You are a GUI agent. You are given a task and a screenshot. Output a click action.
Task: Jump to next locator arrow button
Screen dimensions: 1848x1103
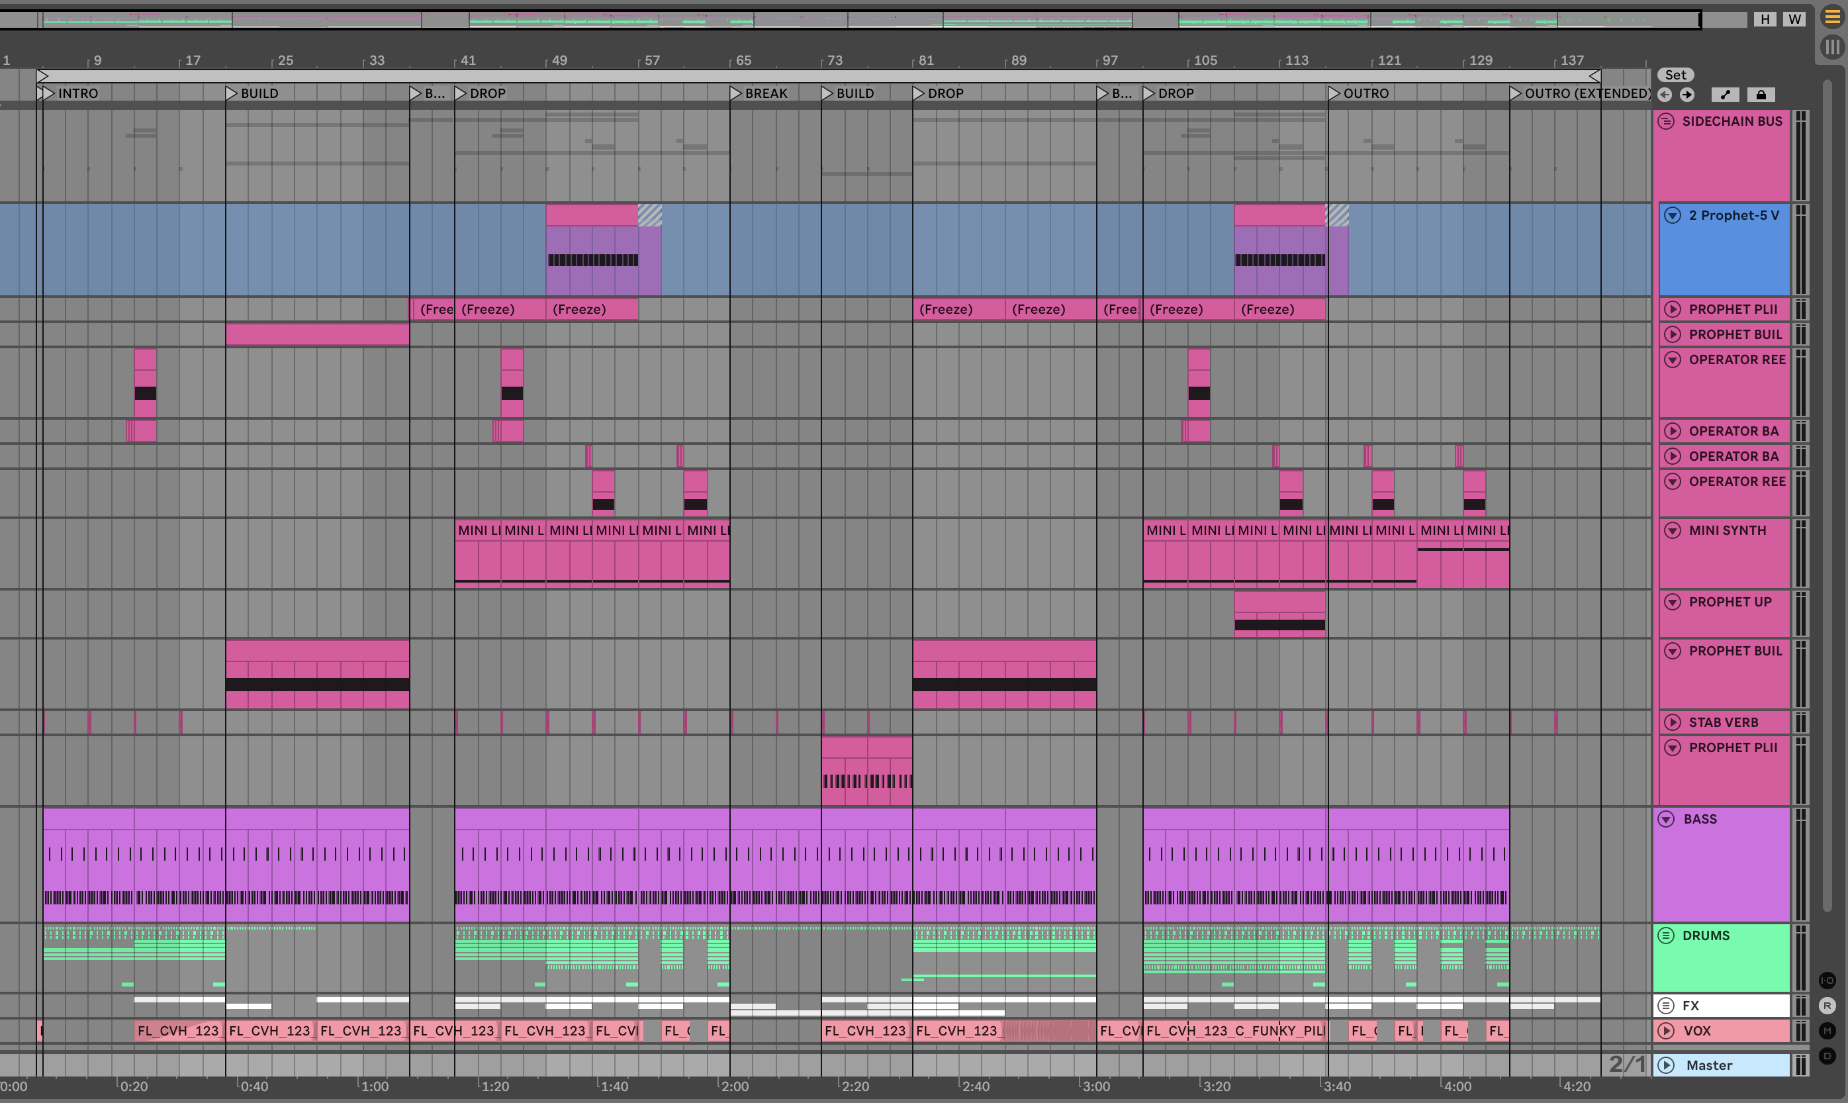click(x=1688, y=95)
